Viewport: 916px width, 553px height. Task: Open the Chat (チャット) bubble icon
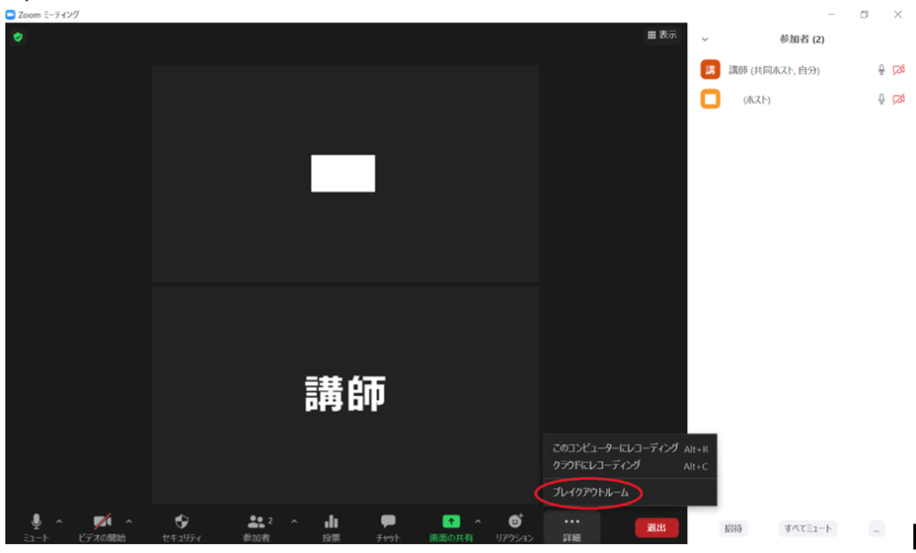pyautogui.click(x=388, y=521)
